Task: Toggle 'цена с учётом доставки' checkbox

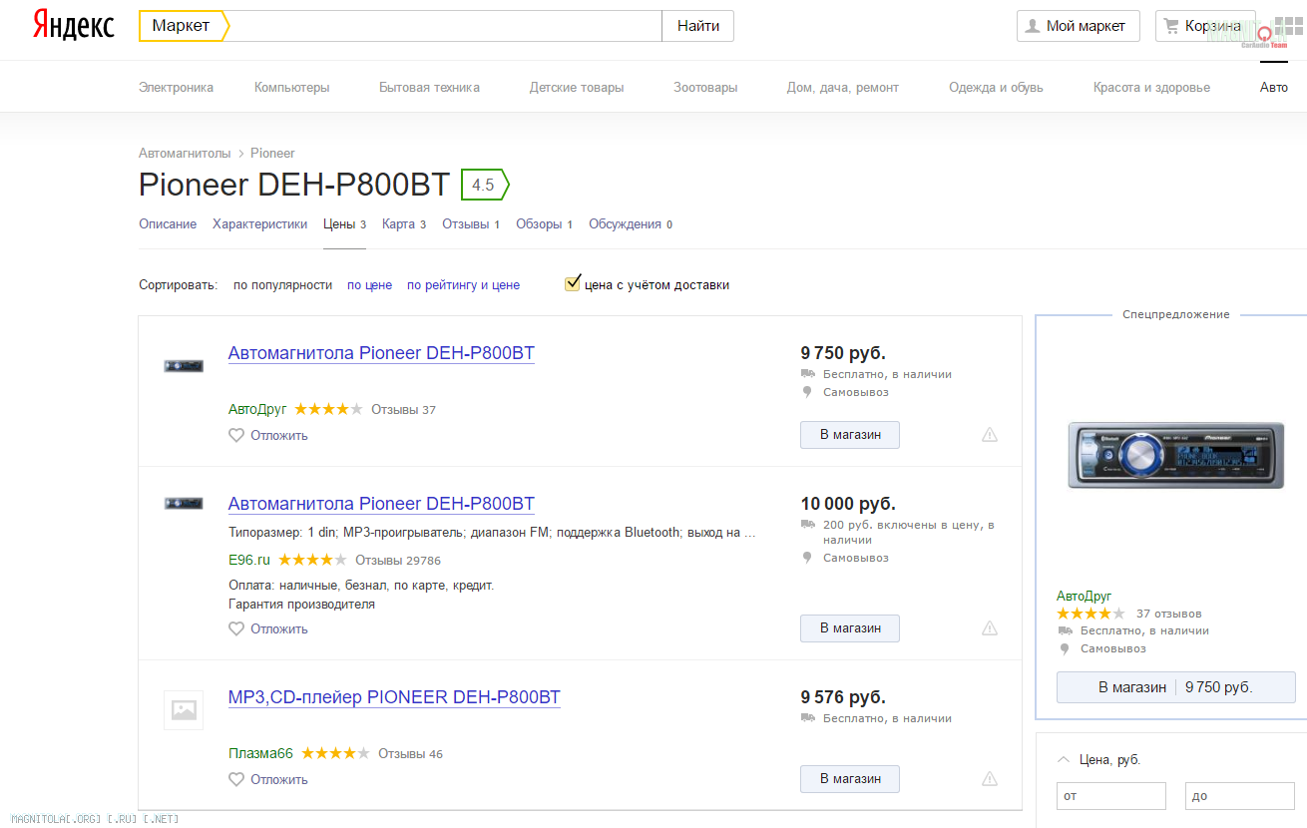Action: pyautogui.click(x=573, y=283)
